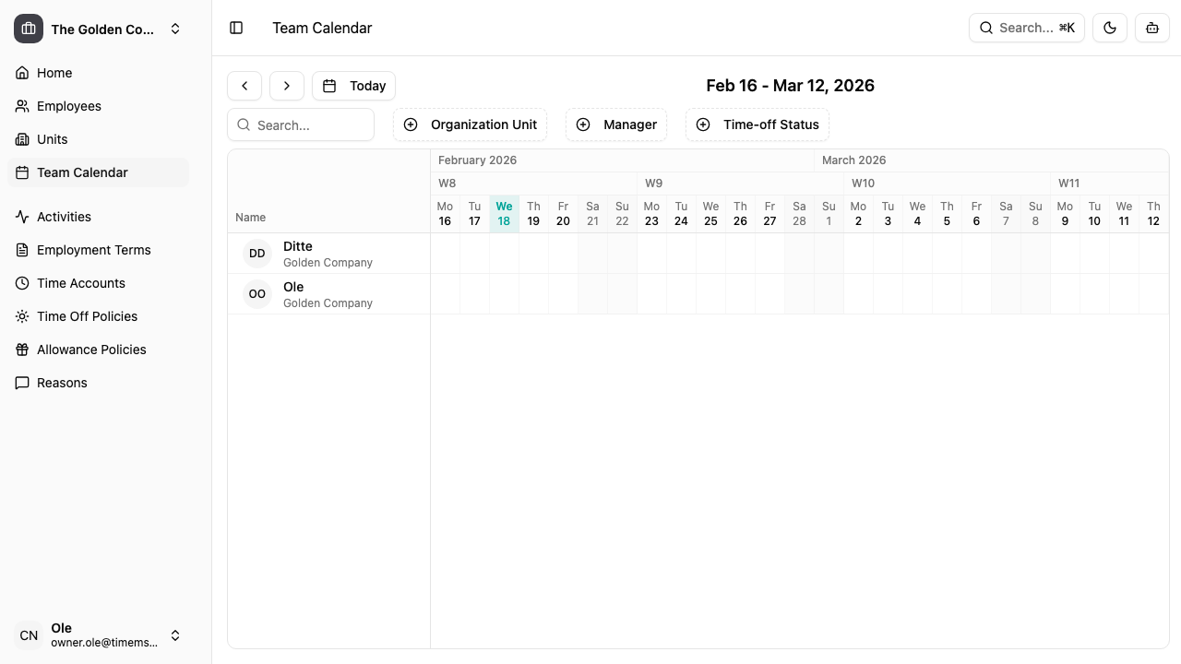Toggle the sidebar panel visibility
The image size is (1181, 664).
(x=236, y=28)
